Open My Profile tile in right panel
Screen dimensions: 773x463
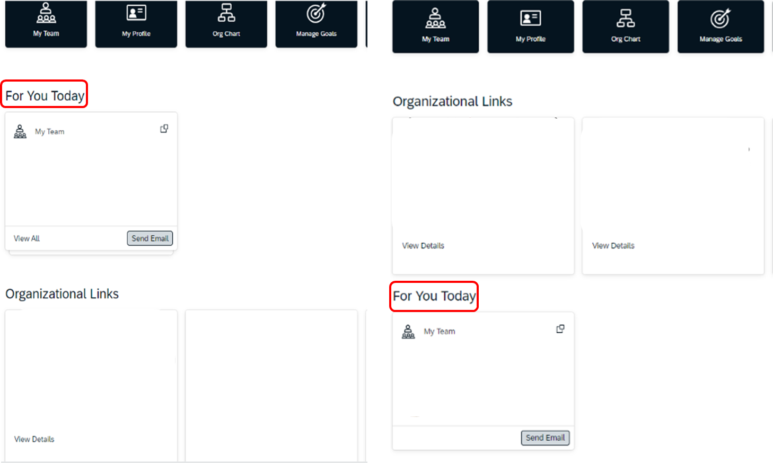click(531, 26)
